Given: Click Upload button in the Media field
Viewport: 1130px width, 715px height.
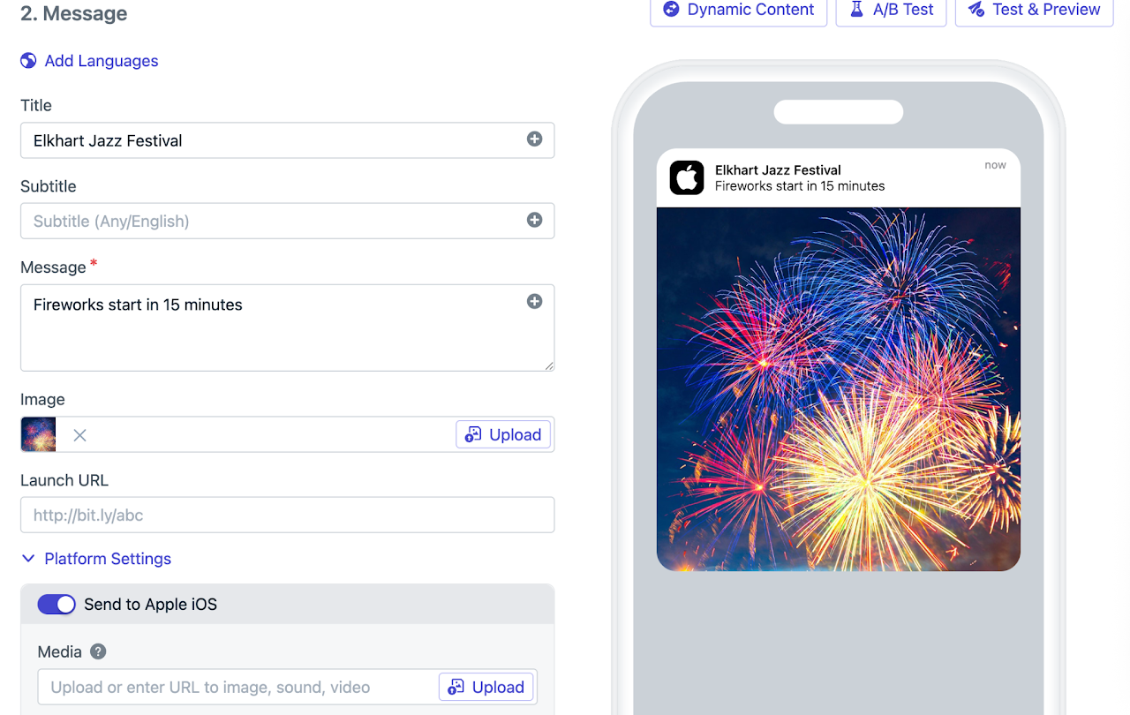Looking at the screenshot, I should pos(486,688).
